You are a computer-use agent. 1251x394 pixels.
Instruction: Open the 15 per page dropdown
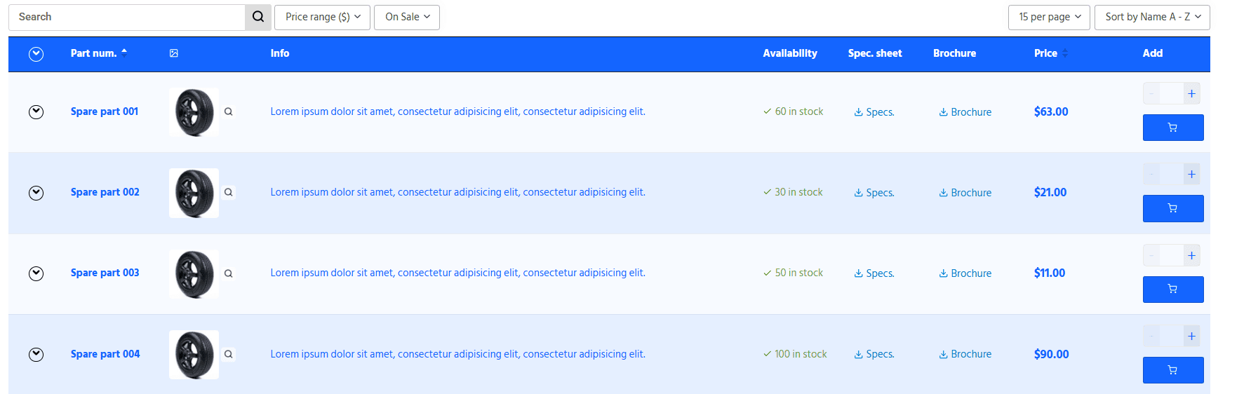click(x=1049, y=18)
